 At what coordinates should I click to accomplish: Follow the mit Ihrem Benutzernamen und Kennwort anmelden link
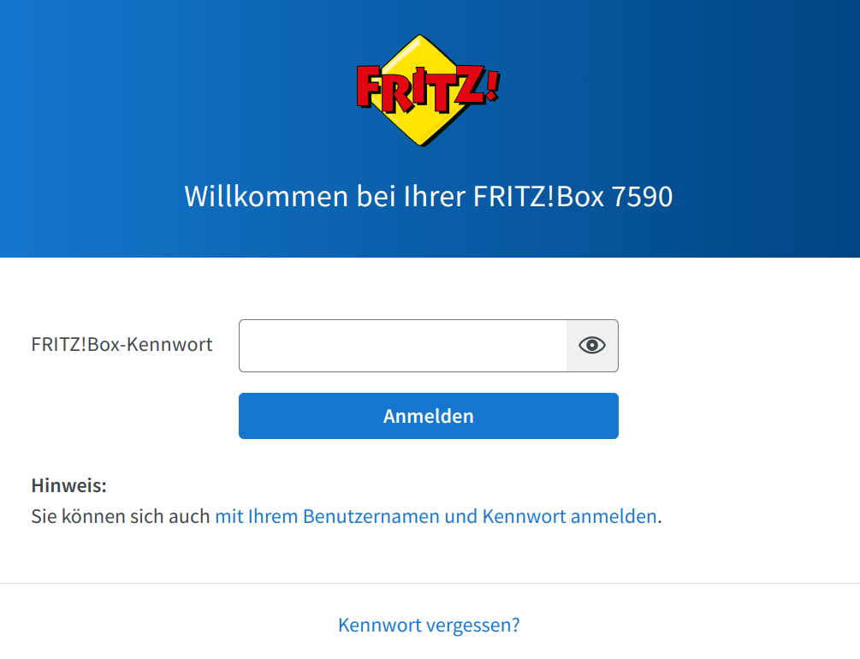coord(436,516)
